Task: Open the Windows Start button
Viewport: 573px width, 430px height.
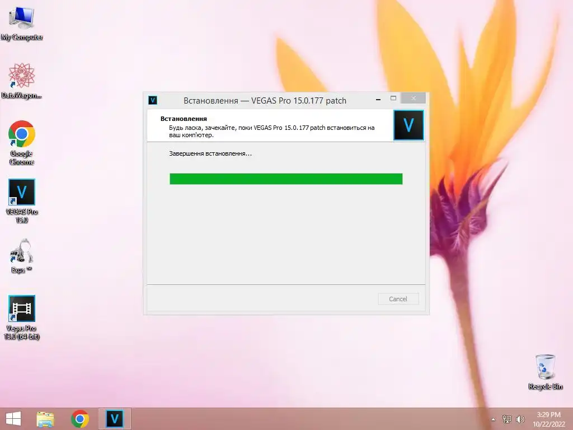Action: click(13, 419)
